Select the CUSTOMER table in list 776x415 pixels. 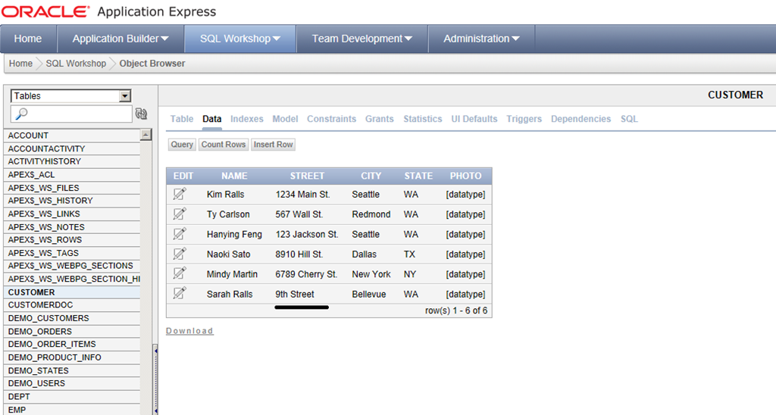point(72,292)
